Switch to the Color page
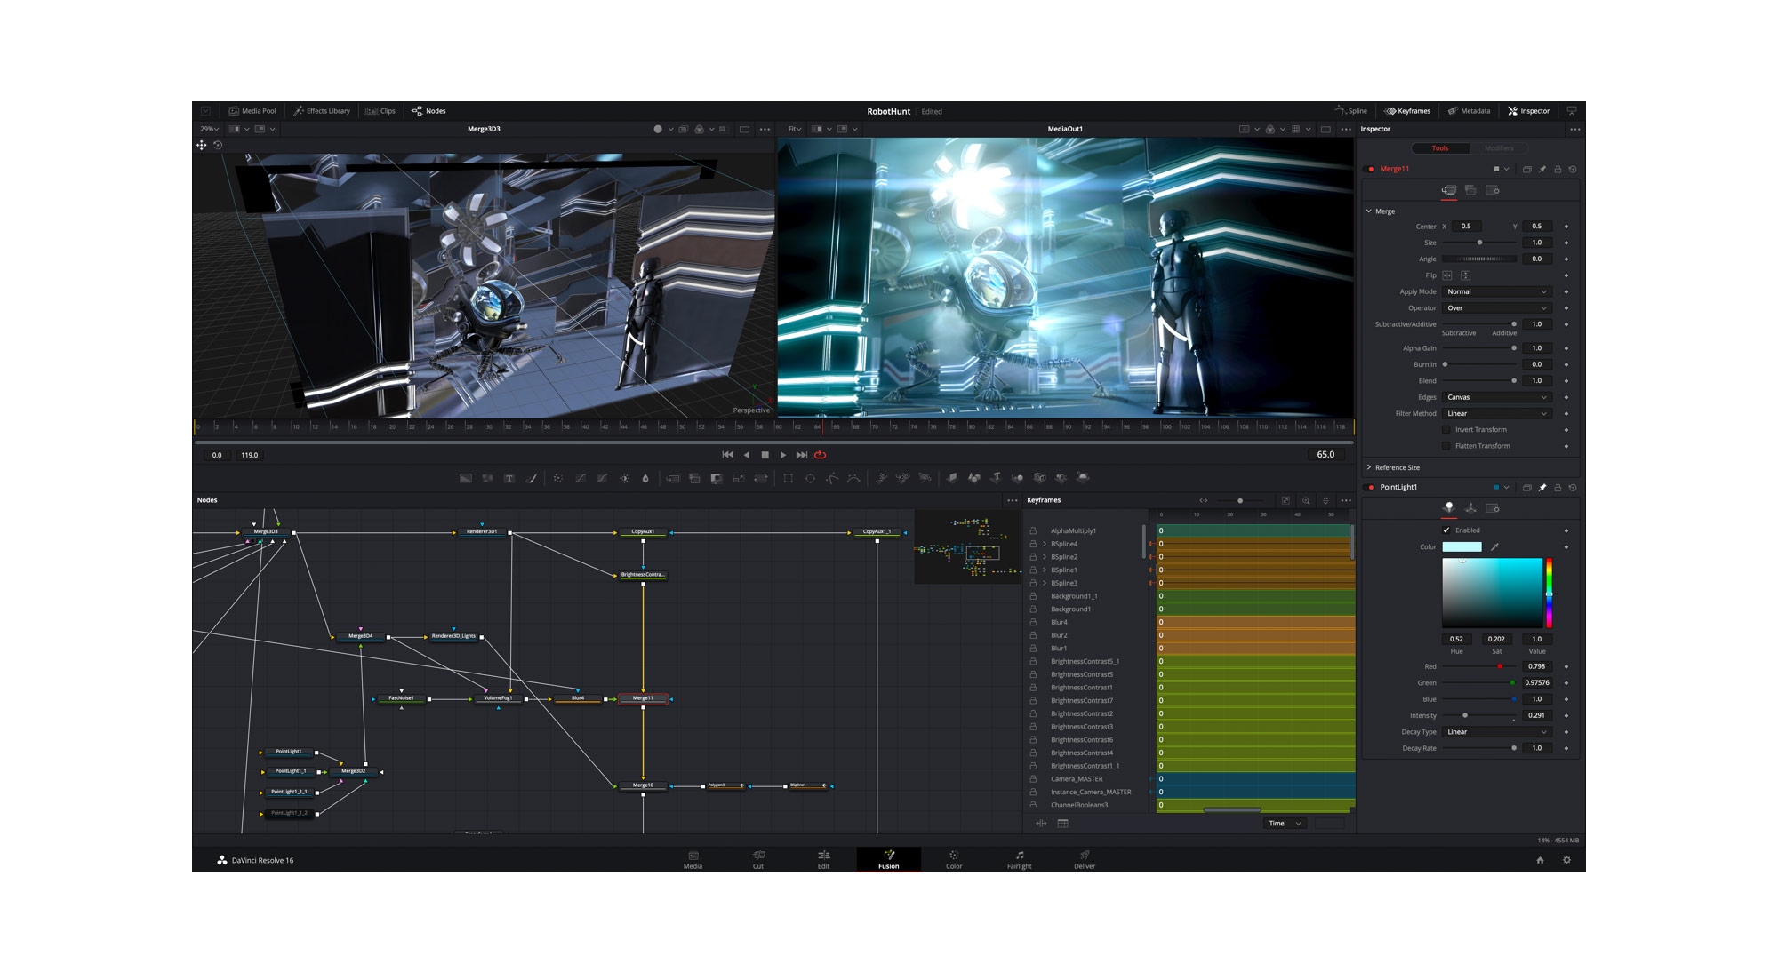Image resolution: width=1778 pixels, height=972 pixels. point(954,859)
